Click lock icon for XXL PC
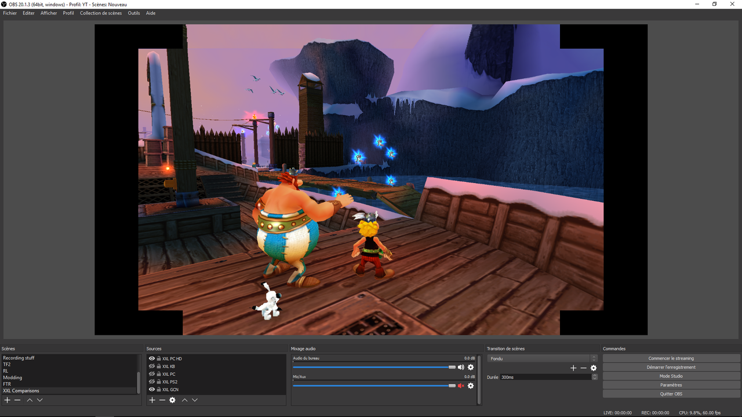Image resolution: width=742 pixels, height=417 pixels. tap(159, 374)
